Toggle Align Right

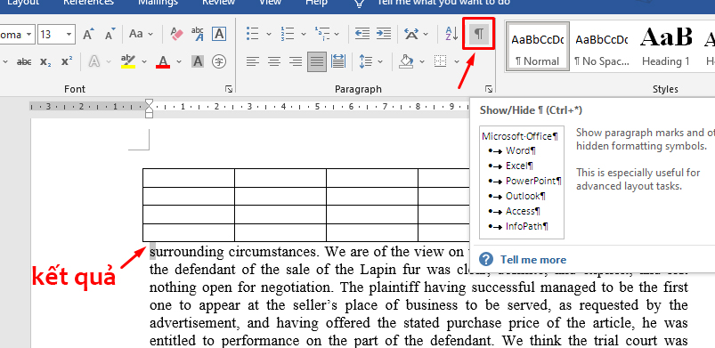[x=296, y=61]
